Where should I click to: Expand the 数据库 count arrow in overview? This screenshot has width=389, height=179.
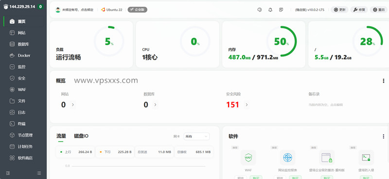click(x=155, y=105)
